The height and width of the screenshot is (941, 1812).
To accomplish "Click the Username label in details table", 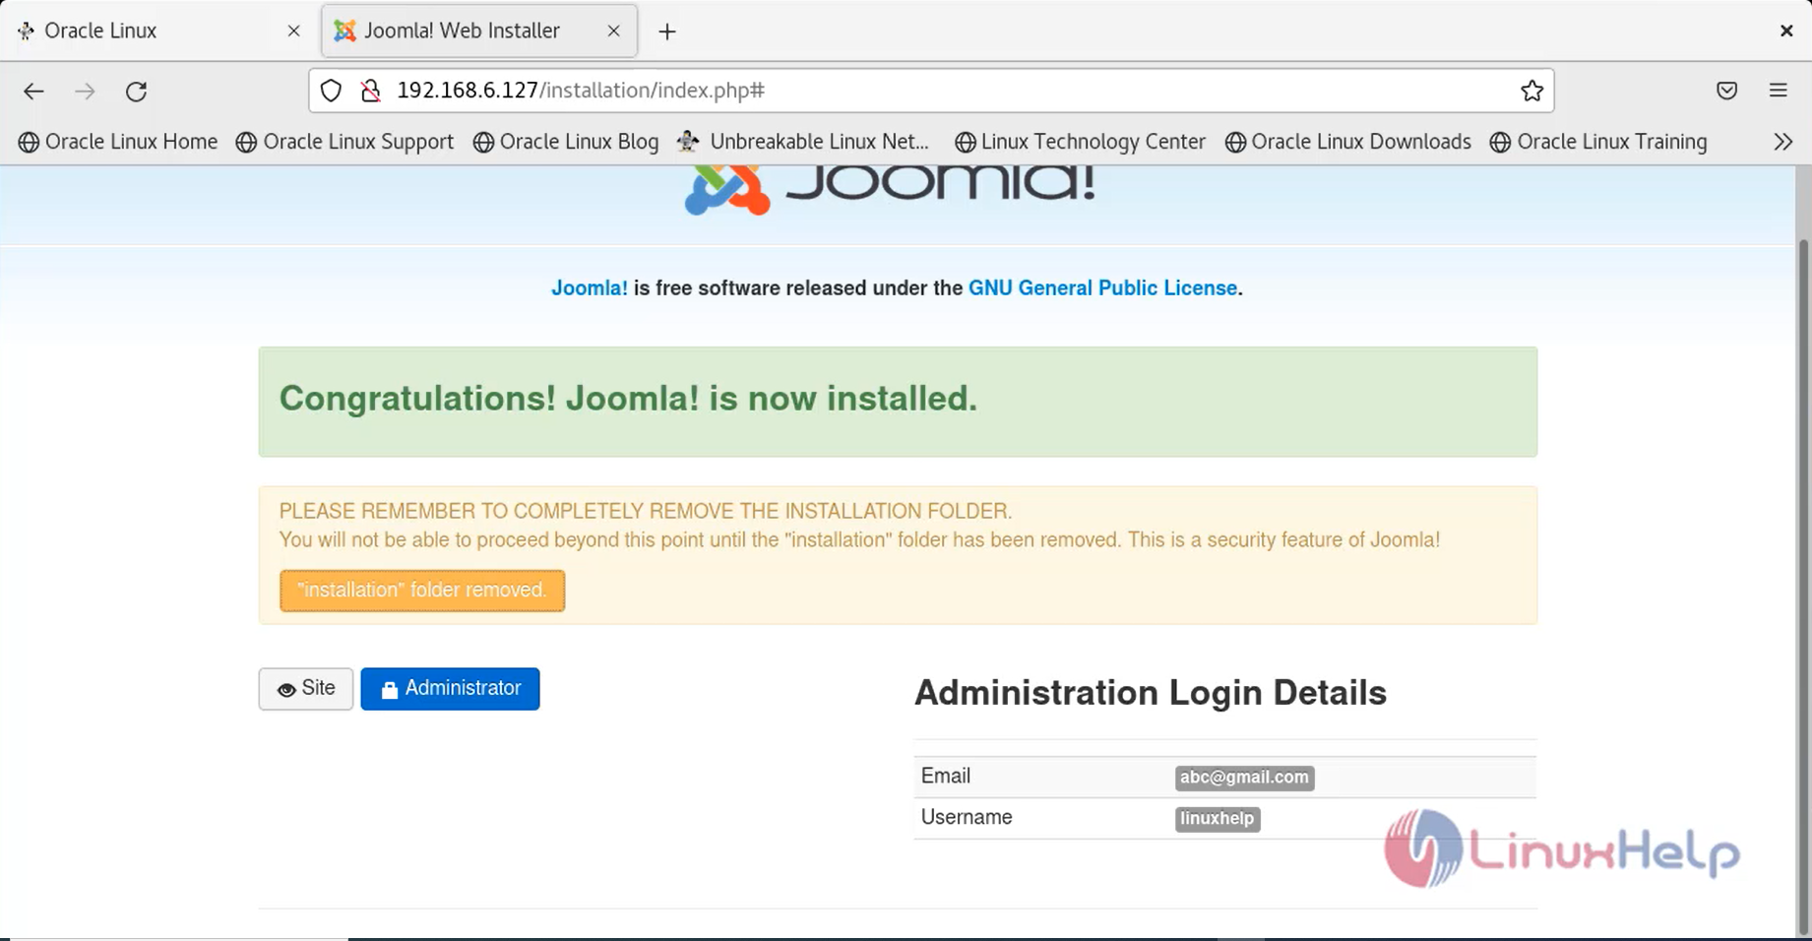I will click(967, 818).
